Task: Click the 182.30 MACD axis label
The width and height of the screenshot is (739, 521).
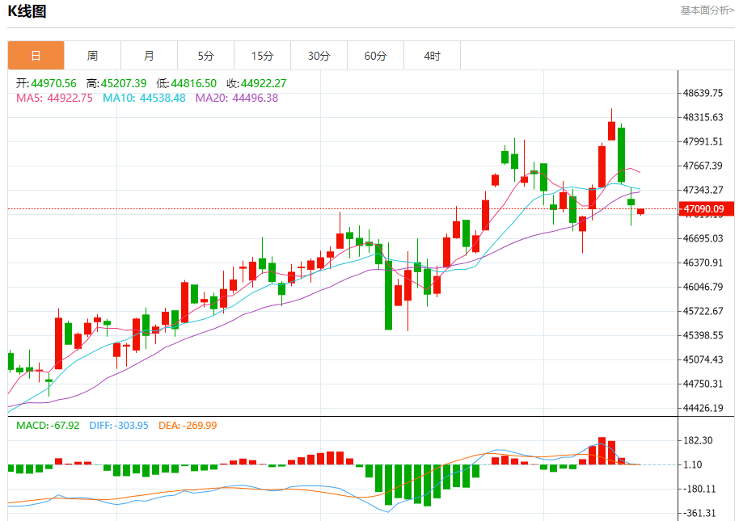Action: coord(698,440)
